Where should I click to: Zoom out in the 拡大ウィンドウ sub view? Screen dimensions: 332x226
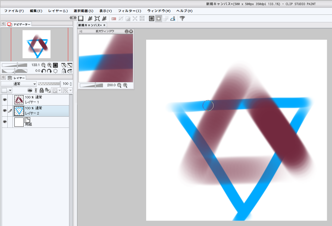point(119,85)
